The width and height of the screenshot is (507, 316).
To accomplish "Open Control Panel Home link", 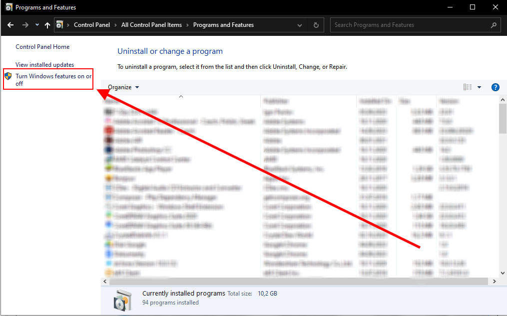I will coord(42,47).
